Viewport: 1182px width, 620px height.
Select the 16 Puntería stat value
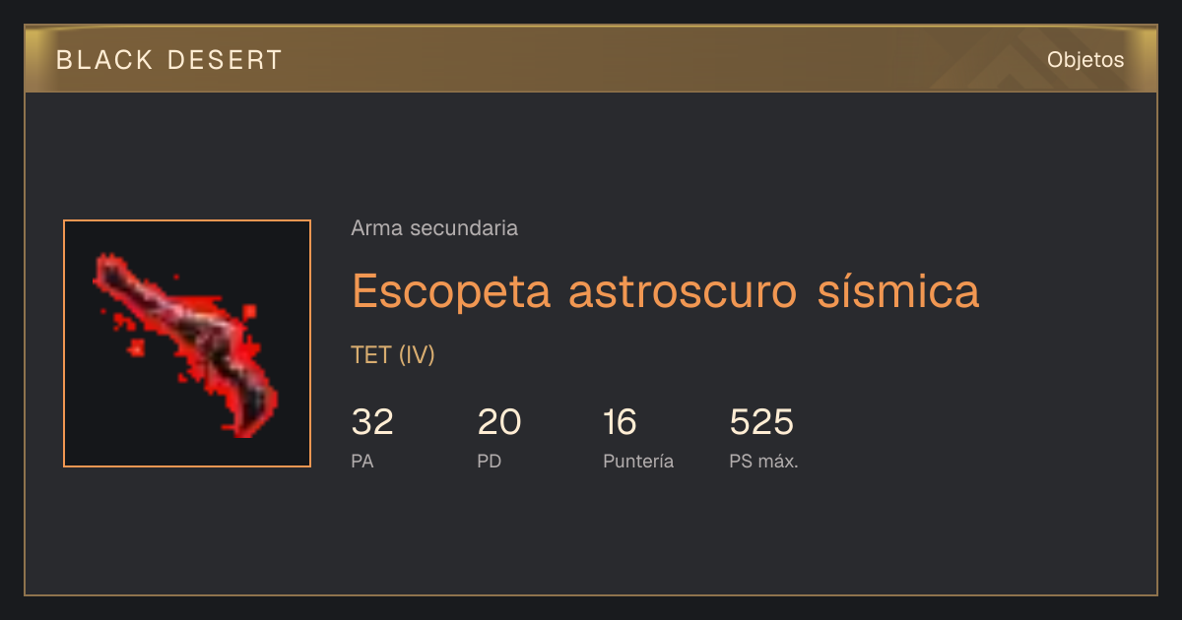point(621,422)
